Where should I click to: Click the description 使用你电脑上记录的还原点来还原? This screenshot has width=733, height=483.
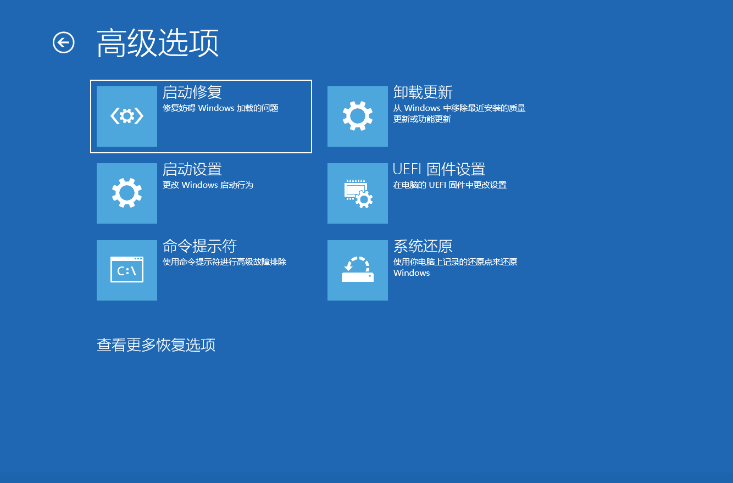[x=455, y=262]
